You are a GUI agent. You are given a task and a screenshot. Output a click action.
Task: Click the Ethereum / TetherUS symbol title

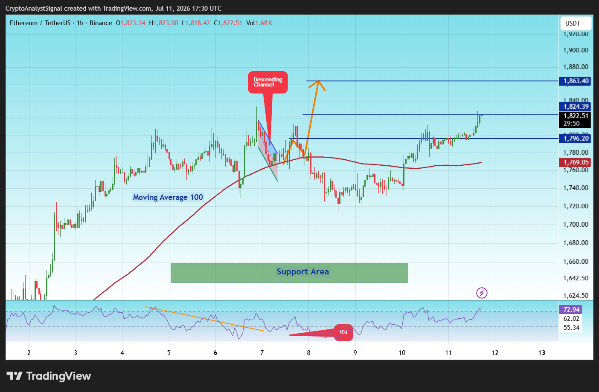point(40,23)
